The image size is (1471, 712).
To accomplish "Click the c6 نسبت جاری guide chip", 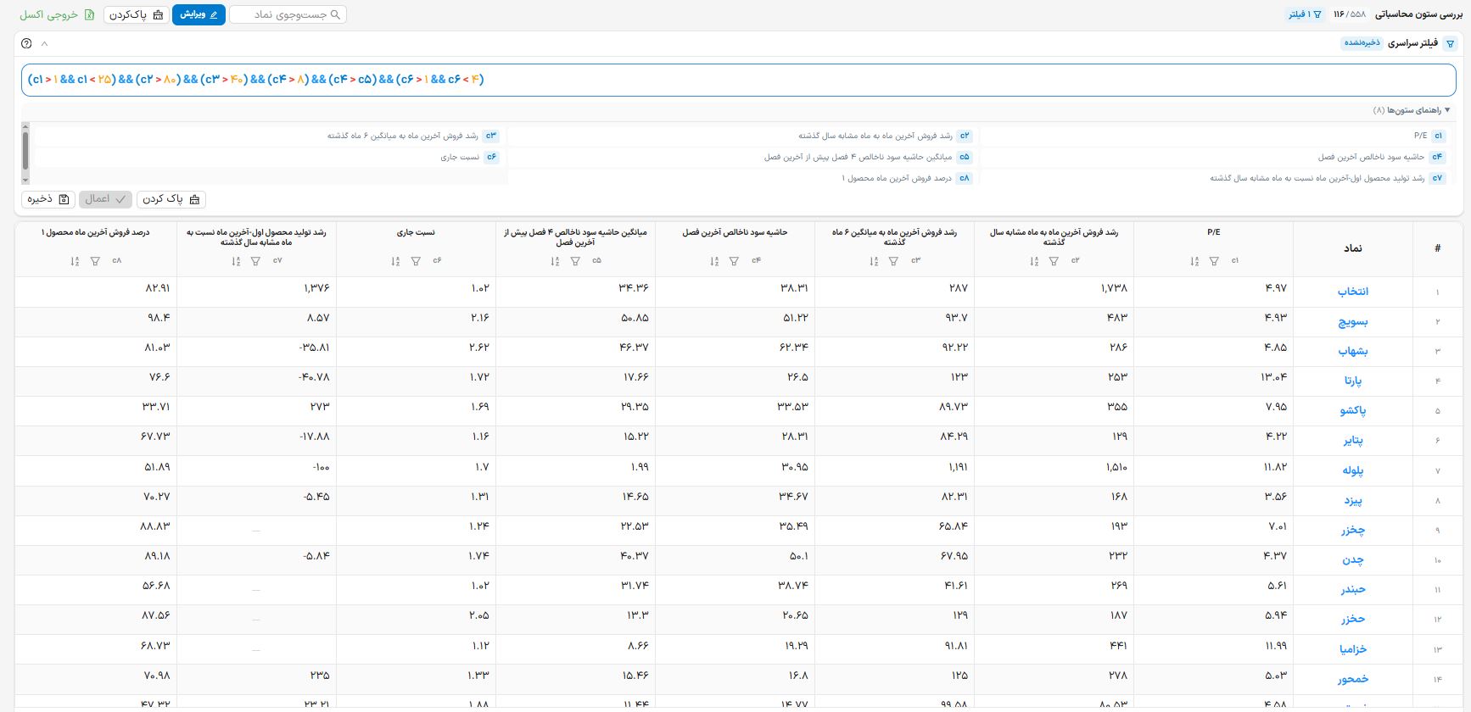I will click(491, 157).
